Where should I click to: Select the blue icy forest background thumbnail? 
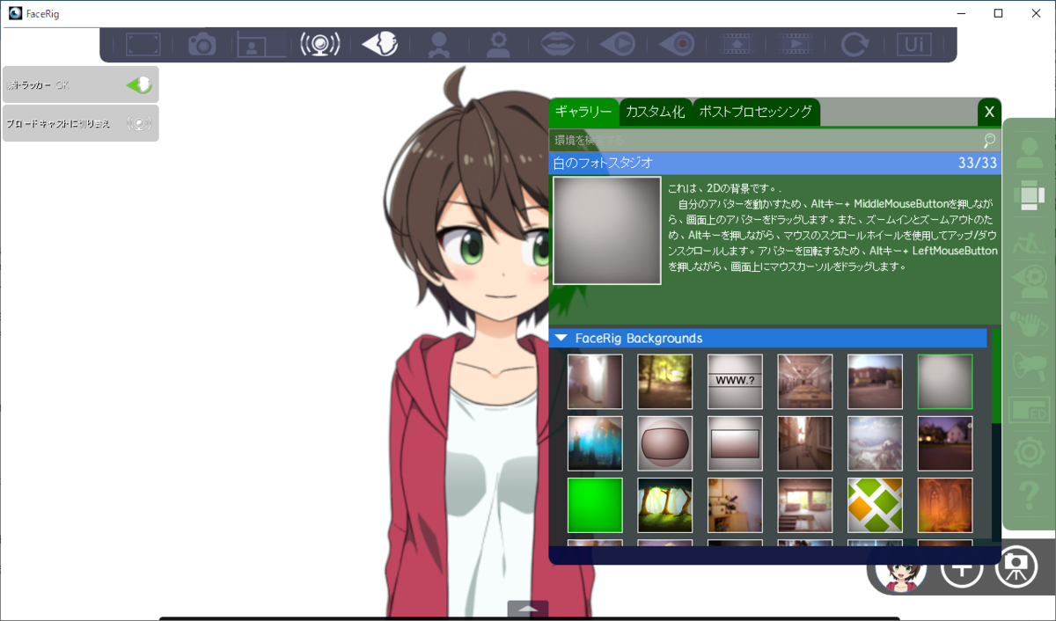[595, 443]
